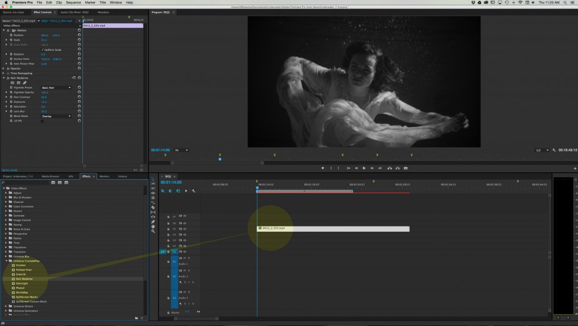The height and width of the screenshot is (326, 578).
Task: Click the Program monitor playhead
Action: pos(220,159)
